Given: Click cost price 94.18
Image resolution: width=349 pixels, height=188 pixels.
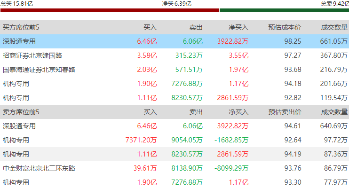Looking at the screenshot, I should [x=293, y=84].
